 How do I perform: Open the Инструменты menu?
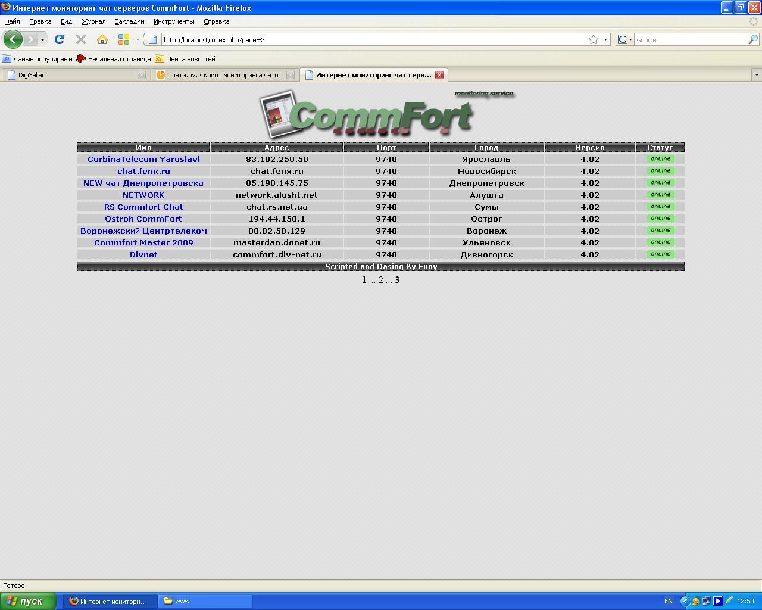(x=174, y=21)
